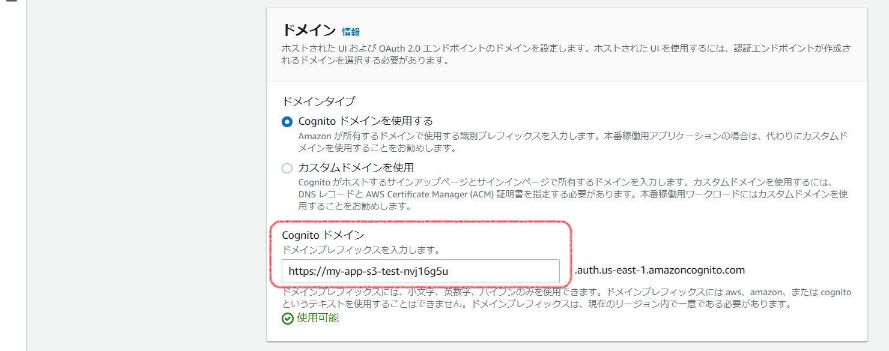Click the empty radio circle for custom domain
Screen dimensions: 889x351
[x=287, y=169]
